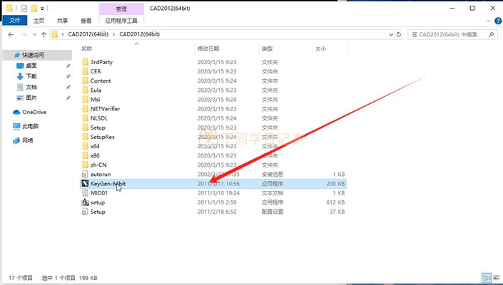Open OneDrive in the navigation pane
Screen dimensions: 503x285
click(34, 112)
